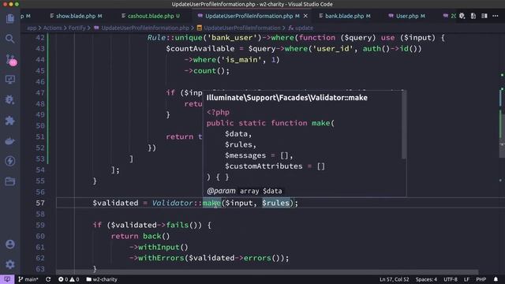Open the Docker whale icon
This screenshot has height=284, width=505.
(x=10, y=141)
